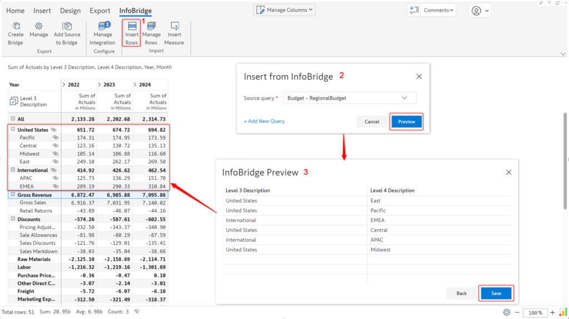Click the link icon beside Central

coord(56,146)
